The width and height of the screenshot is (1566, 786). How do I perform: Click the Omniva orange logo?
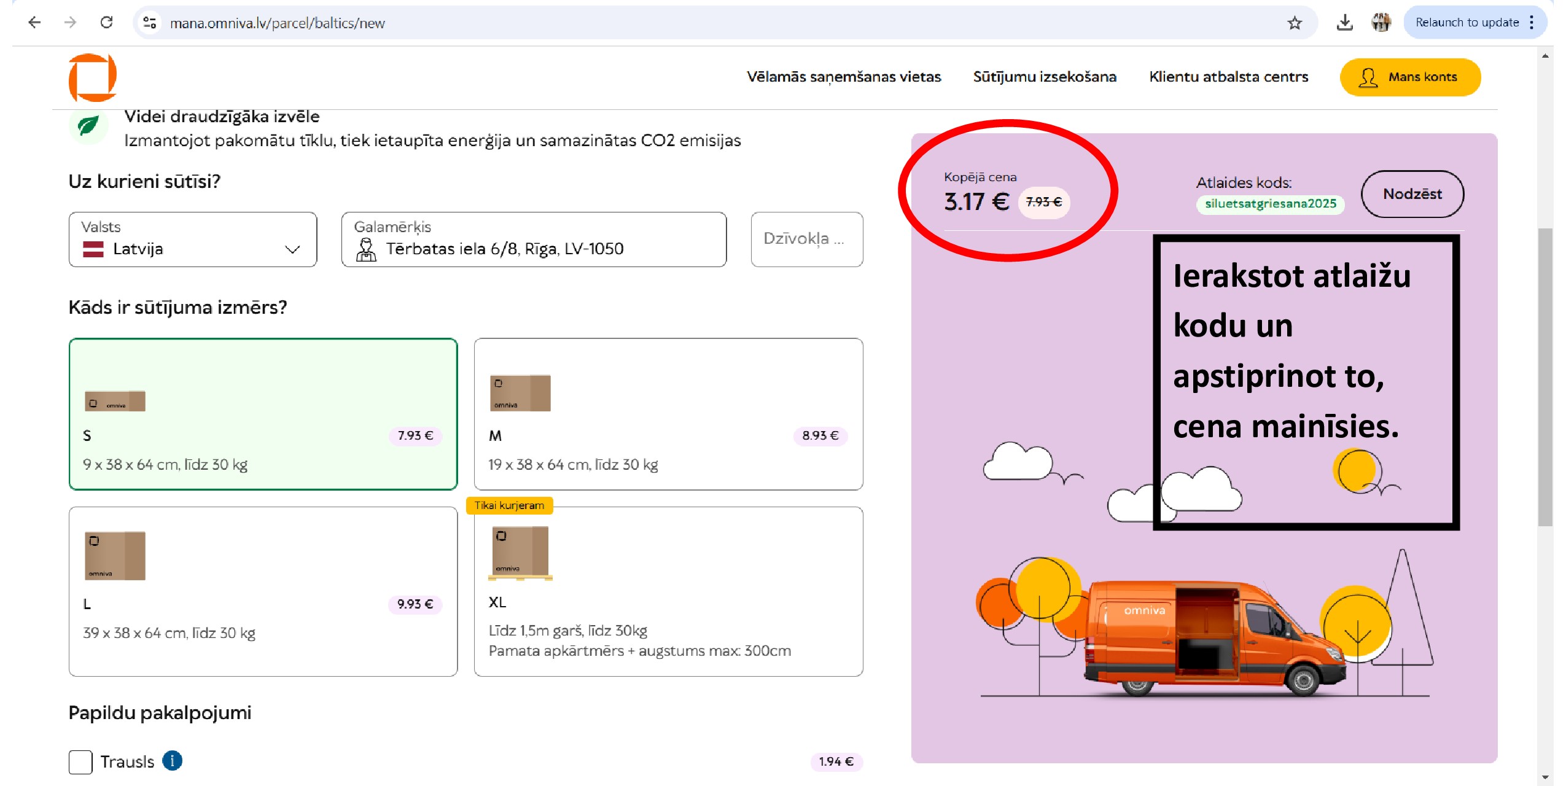coord(92,77)
